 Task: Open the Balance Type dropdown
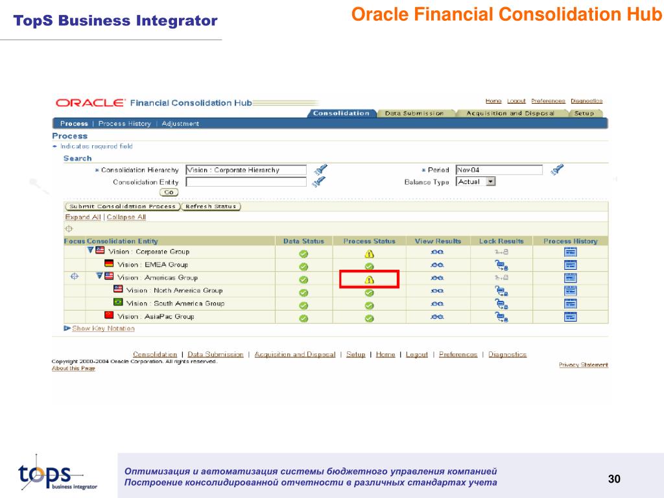tap(490, 182)
